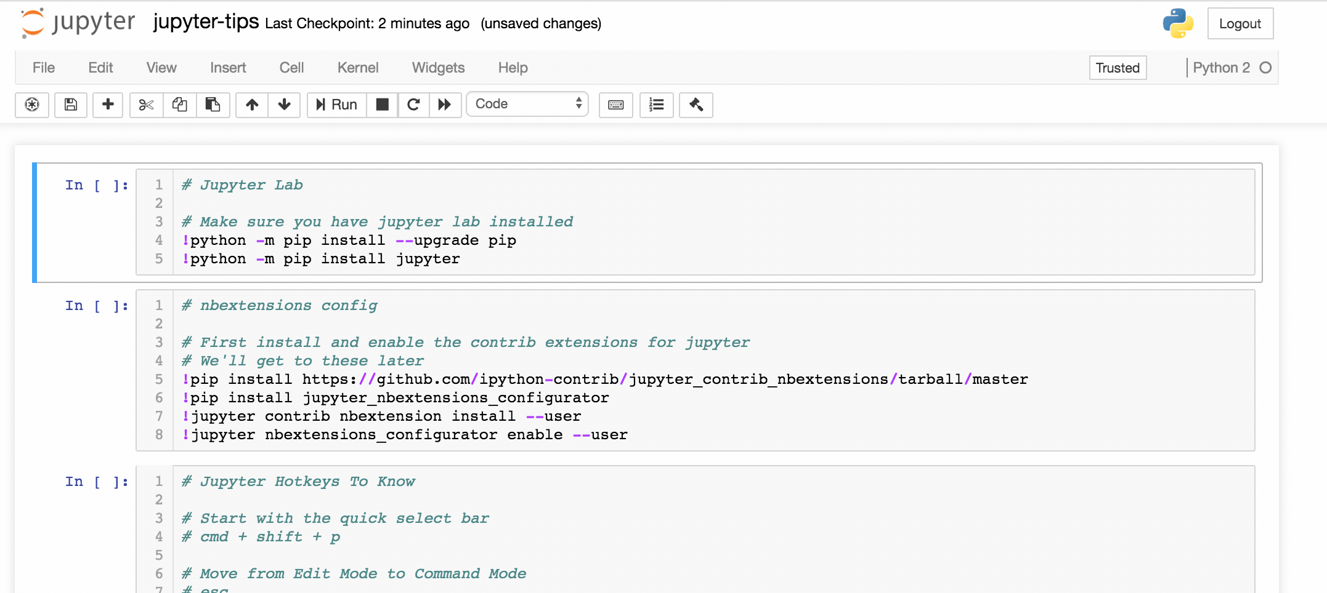Open the Cell menu
This screenshot has height=593, width=1327.
tap(291, 68)
